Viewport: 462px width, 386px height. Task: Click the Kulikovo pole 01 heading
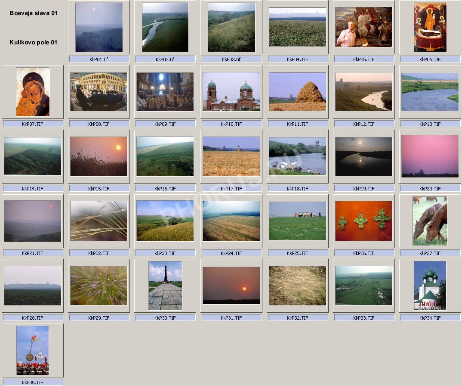[x=33, y=43]
